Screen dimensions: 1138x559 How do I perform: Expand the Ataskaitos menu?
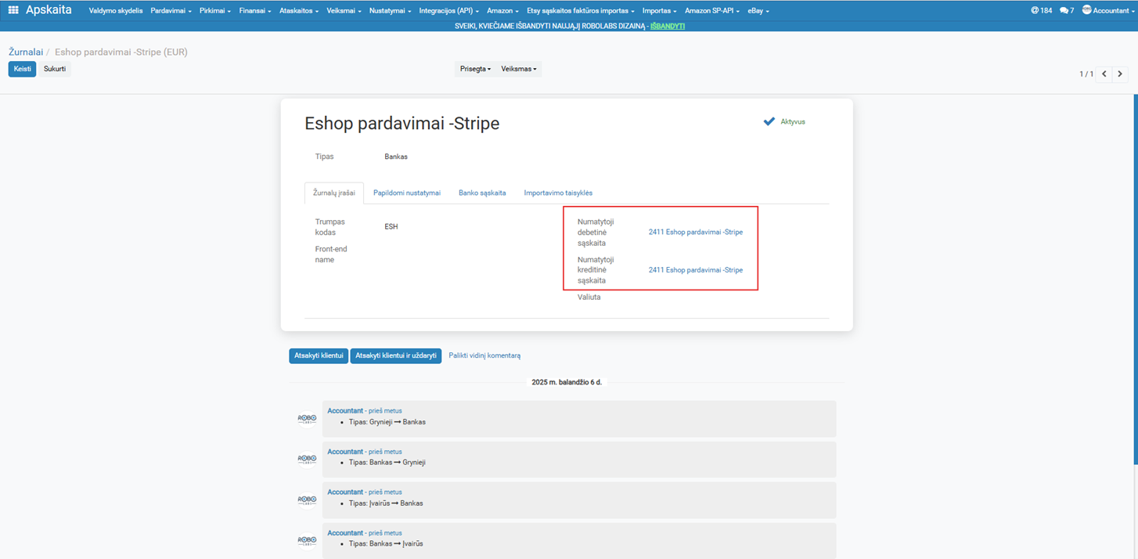299,11
